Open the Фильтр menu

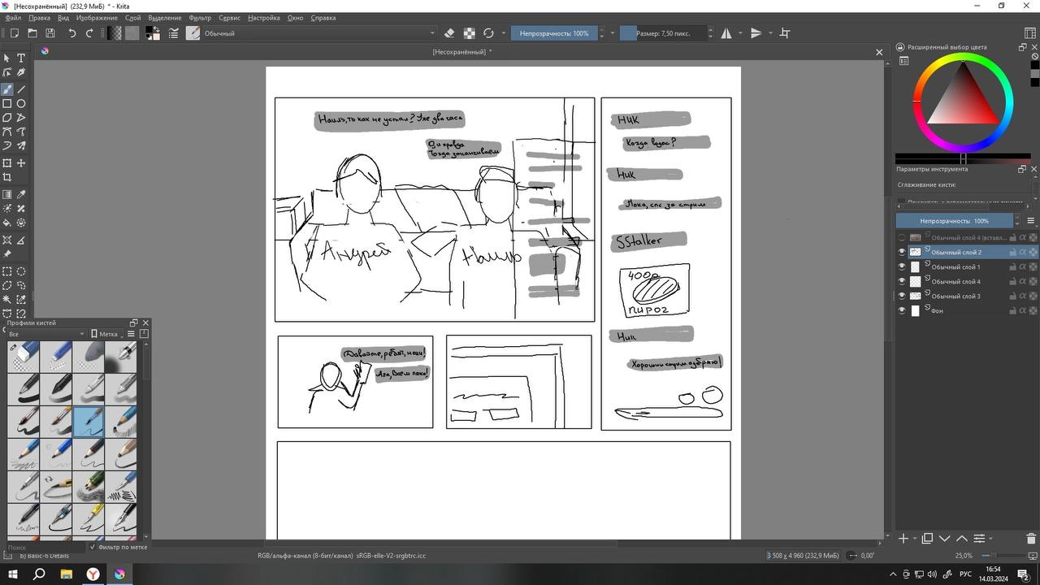pyautogui.click(x=200, y=17)
